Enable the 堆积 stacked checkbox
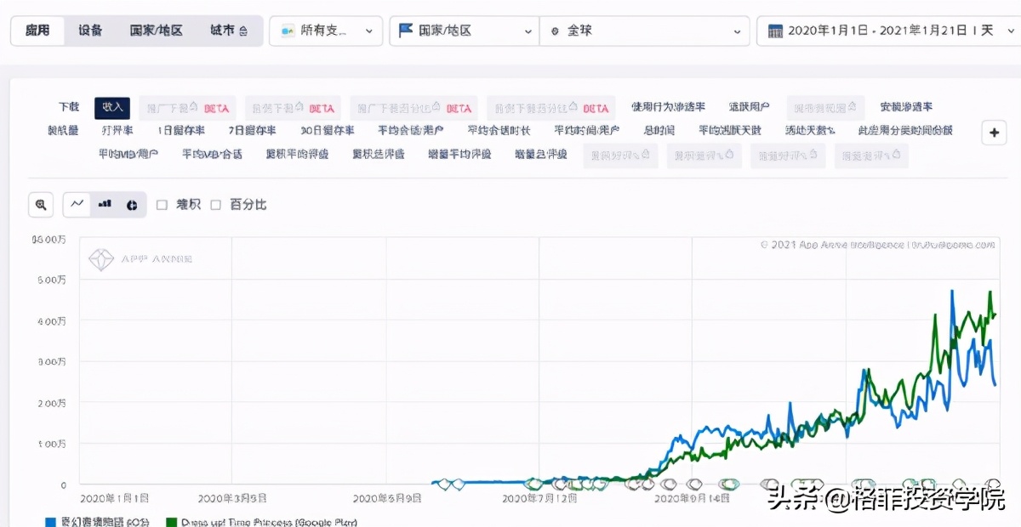 click(161, 204)
